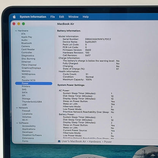The width and height of the screenshot is (158, 158).
Task: Select PCI in the sidebar
Action: coord(24,77)
